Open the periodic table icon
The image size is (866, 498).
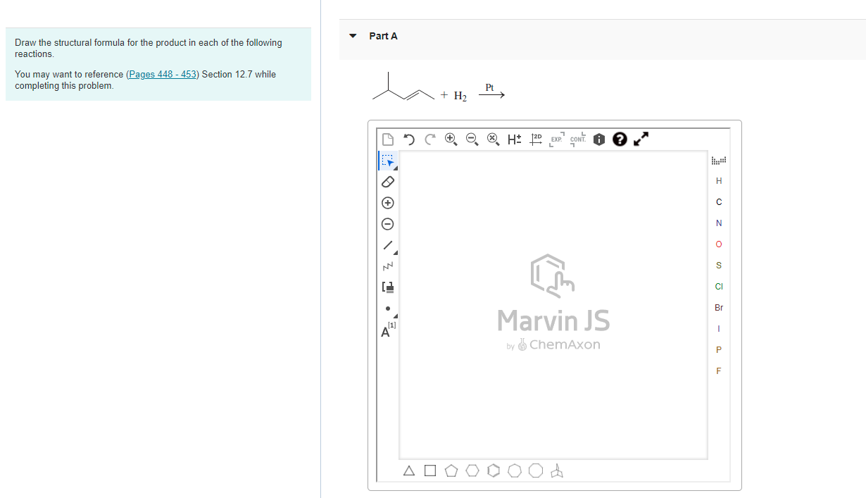coord(719,160)
